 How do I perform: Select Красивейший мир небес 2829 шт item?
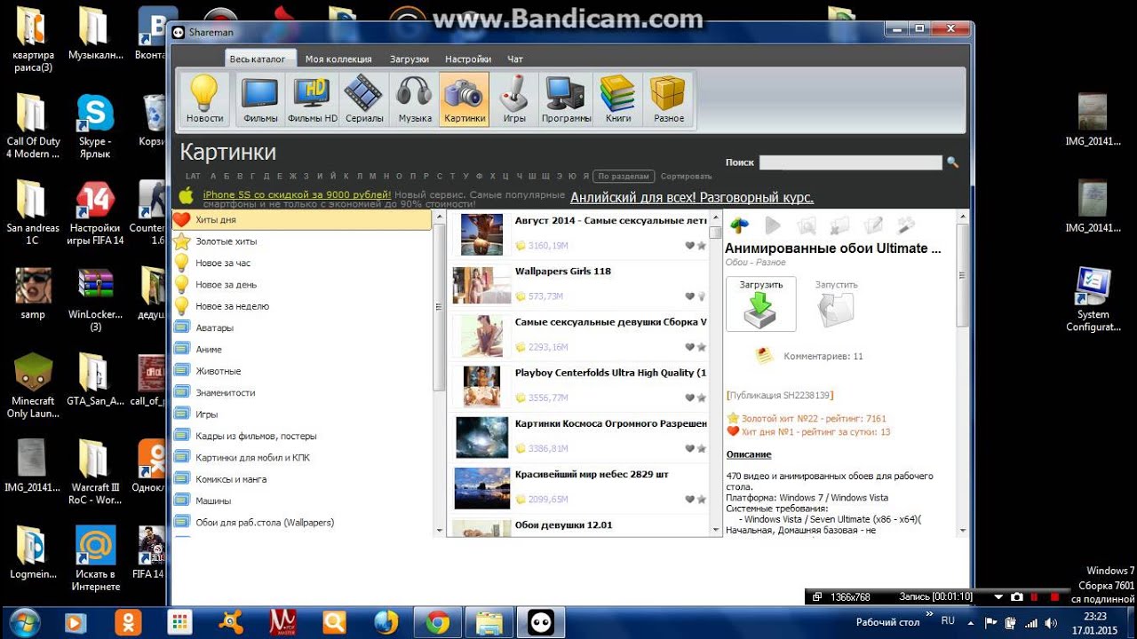point(578,487)
